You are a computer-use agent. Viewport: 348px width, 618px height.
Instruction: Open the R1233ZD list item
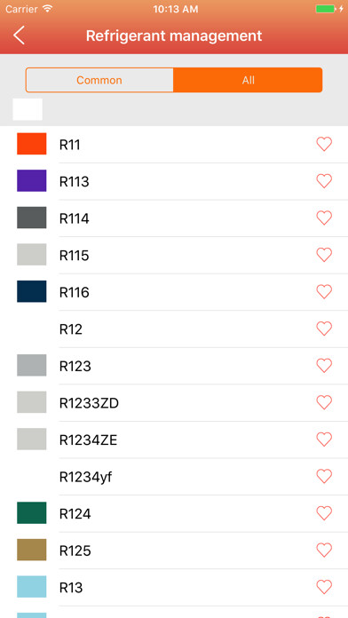click(x=174, y=403)
